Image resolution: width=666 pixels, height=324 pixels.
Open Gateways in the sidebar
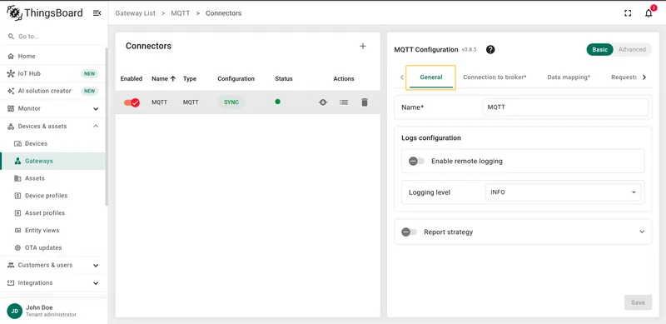[52, 161]
